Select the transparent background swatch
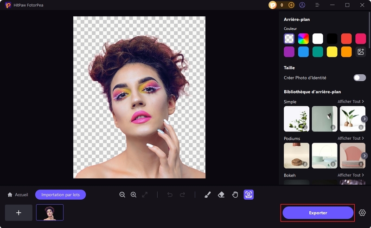This screenshot has height=228, width=371. 289,38
